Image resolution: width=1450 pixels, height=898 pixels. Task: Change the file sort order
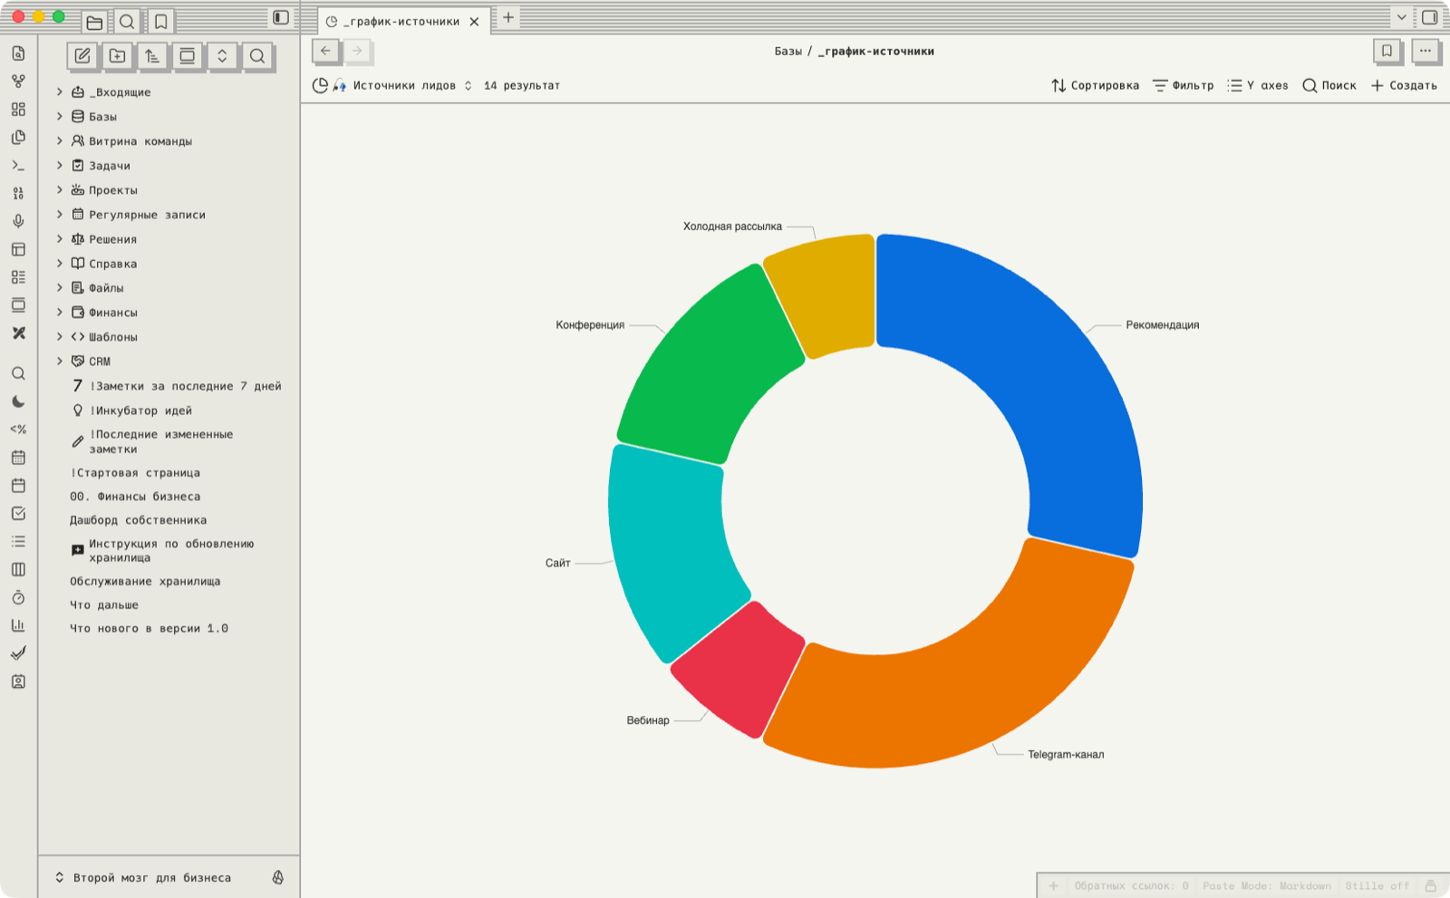[152, 56]
